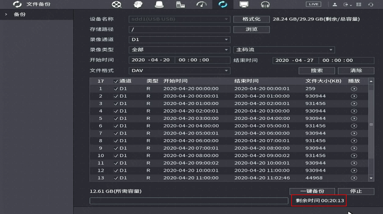Play row 1 recording ending 00:00:01

pyautogui.click(x=354, y=89)
